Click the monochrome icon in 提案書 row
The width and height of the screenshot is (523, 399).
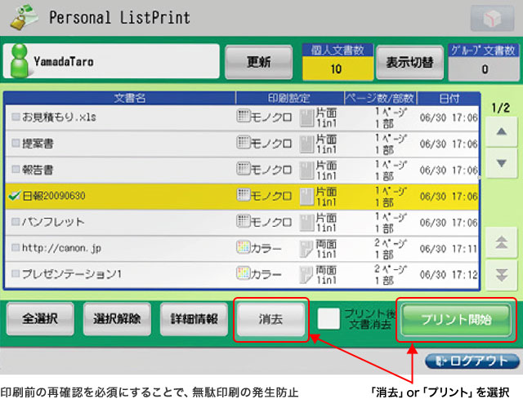[x=243, y=143]
